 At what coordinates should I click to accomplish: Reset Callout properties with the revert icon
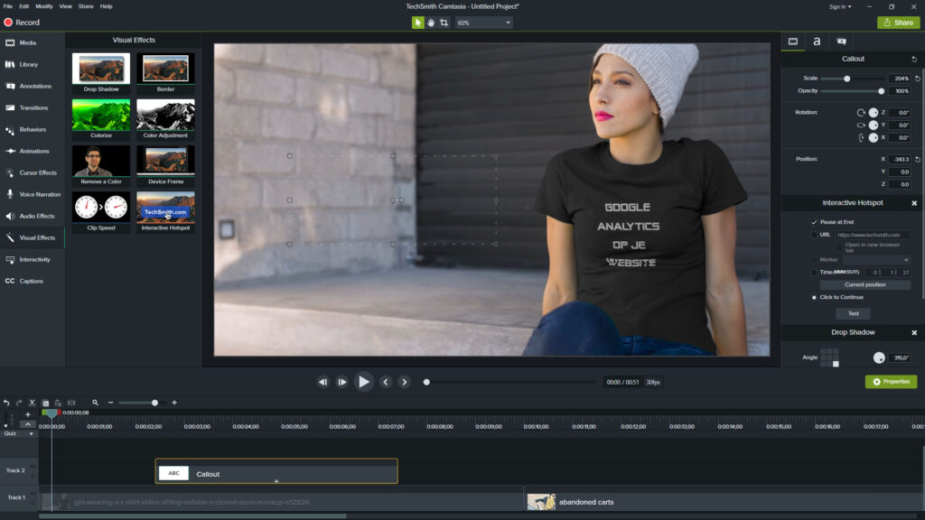click(914, 59)
